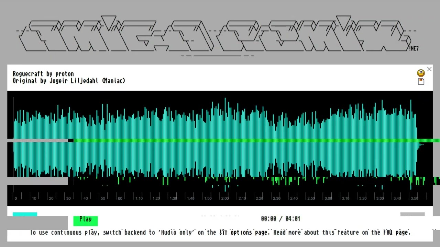440x247 pixels.
Task: Jump to the 2:00 timeline marker
Action: [225, 198]
